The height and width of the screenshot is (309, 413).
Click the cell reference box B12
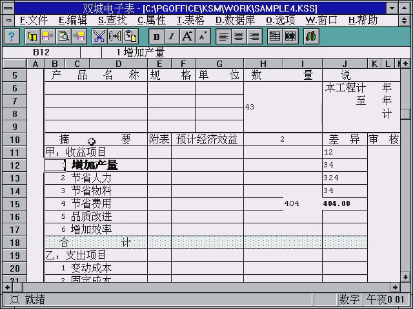click(41, 52)
